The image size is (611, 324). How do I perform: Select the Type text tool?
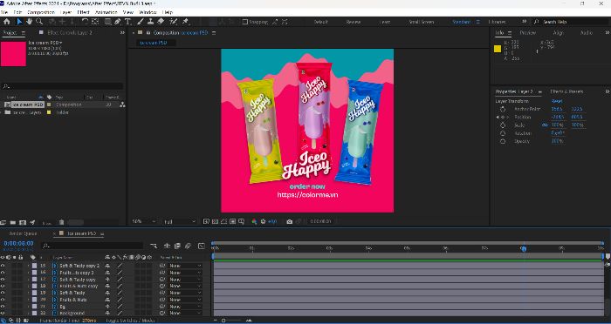click(127, 22)
